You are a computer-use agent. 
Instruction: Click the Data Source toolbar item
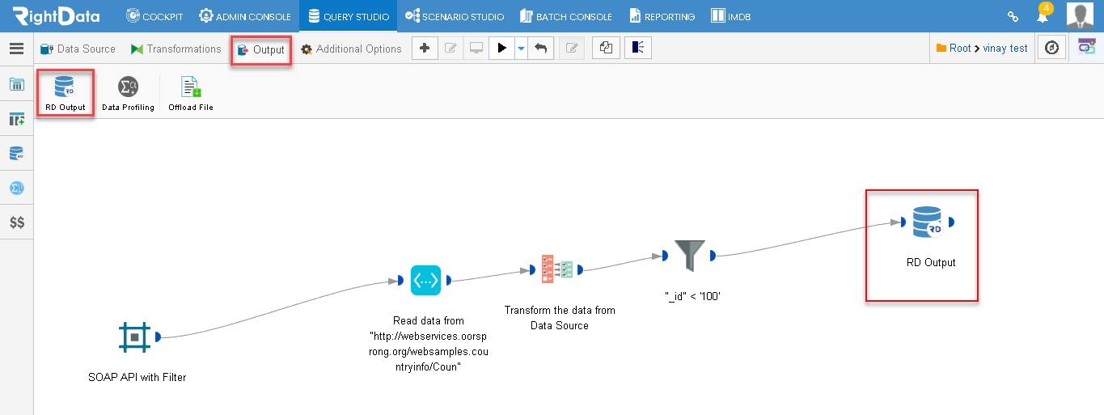tap(78, 49)
